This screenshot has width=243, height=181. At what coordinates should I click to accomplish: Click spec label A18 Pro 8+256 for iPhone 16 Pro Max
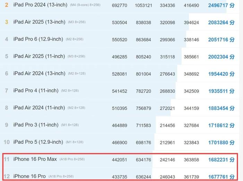(x=72, y=159)
